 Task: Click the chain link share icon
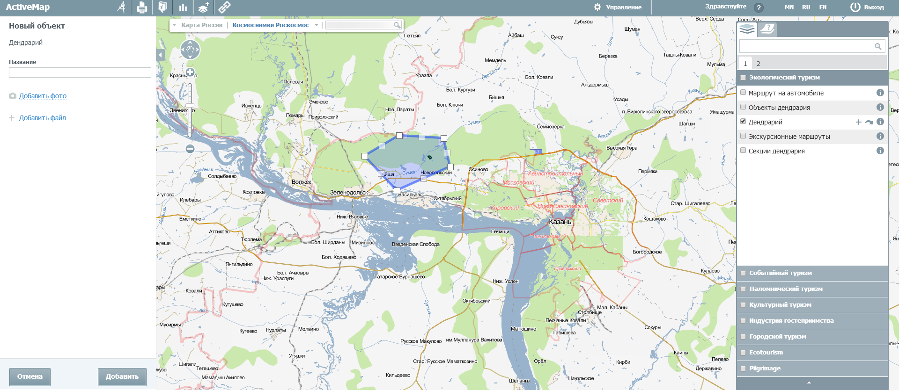[224, 7]
